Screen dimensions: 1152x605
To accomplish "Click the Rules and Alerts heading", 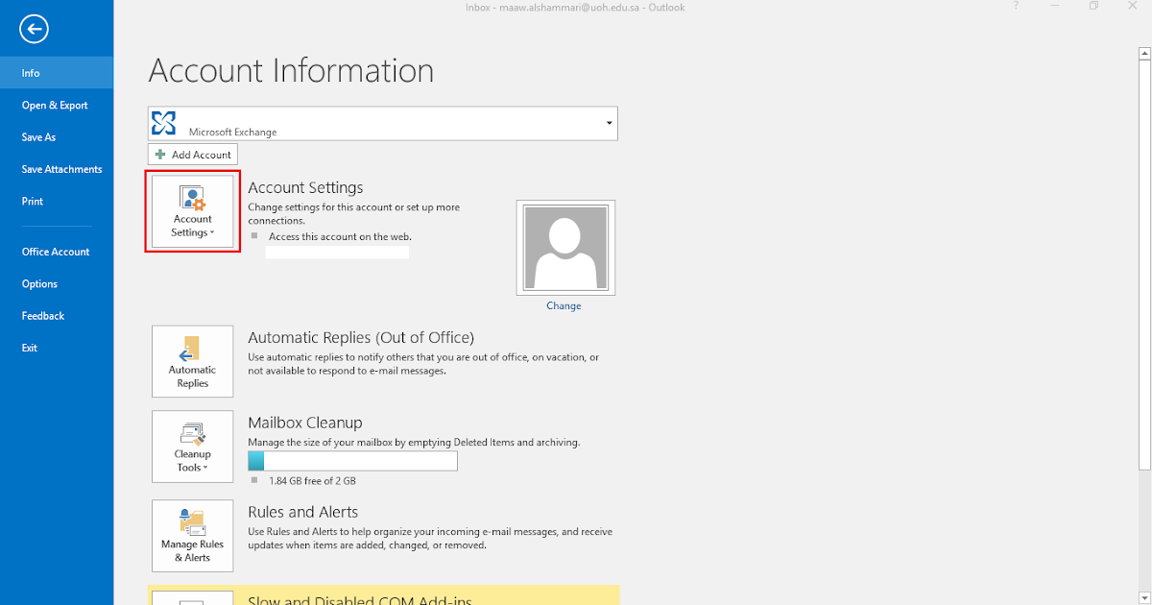I will (x=303, y=512).
